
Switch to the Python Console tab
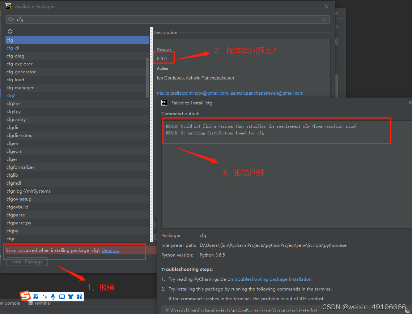click(10, 303)
